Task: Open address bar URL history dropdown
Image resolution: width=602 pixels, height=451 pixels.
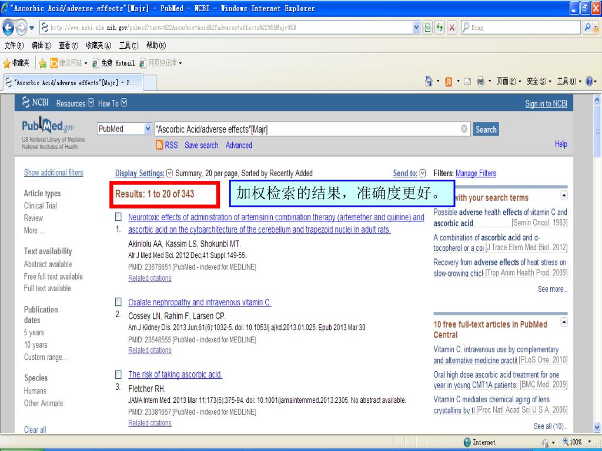Action: point(416,28)
